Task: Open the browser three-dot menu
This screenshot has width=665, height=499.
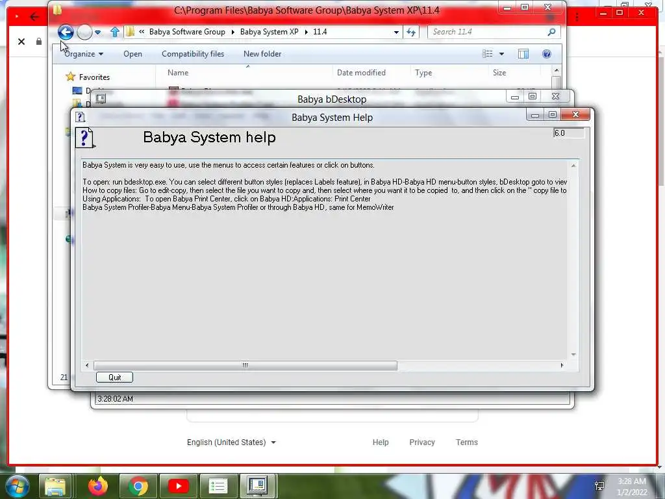Action: [577, 18]
